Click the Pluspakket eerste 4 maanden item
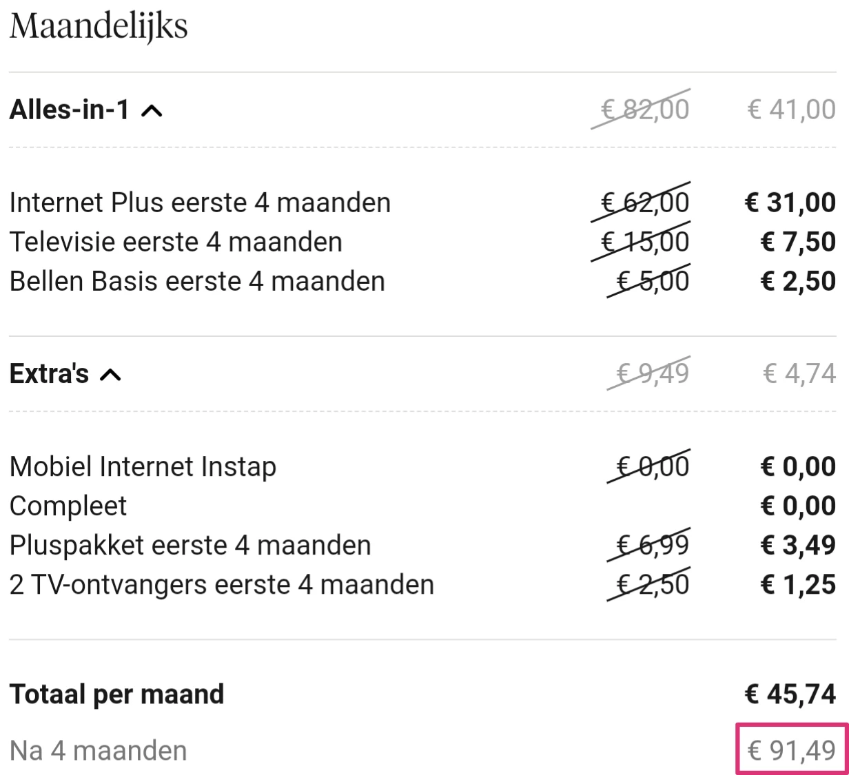This screenshot has height=775, width=849. coord(190,545)
